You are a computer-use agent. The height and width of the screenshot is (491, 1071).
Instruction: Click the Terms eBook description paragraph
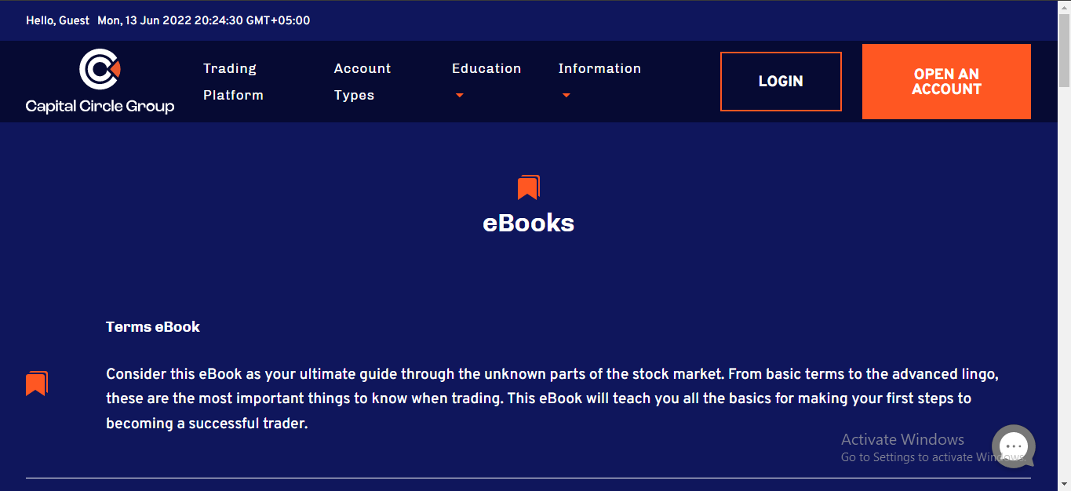click(549, 398)
